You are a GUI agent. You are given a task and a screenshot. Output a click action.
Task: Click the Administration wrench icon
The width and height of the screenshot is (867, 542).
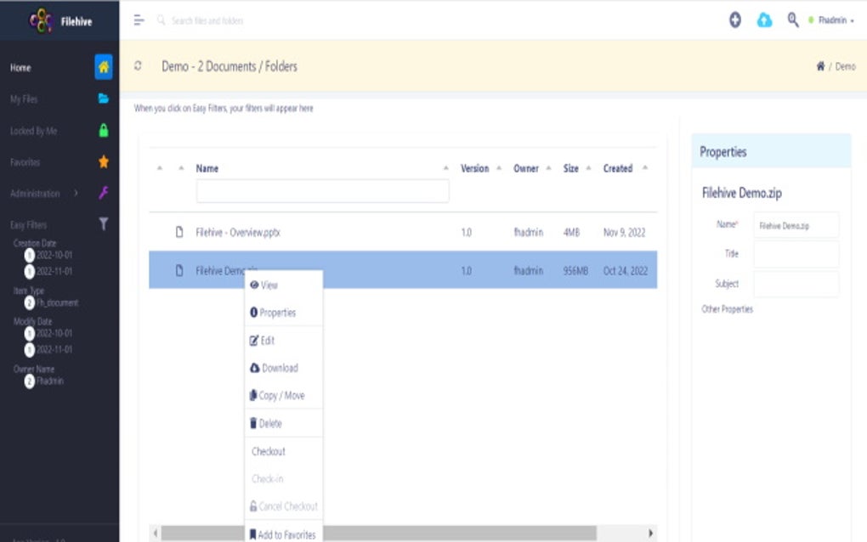[x=102, y=193]
